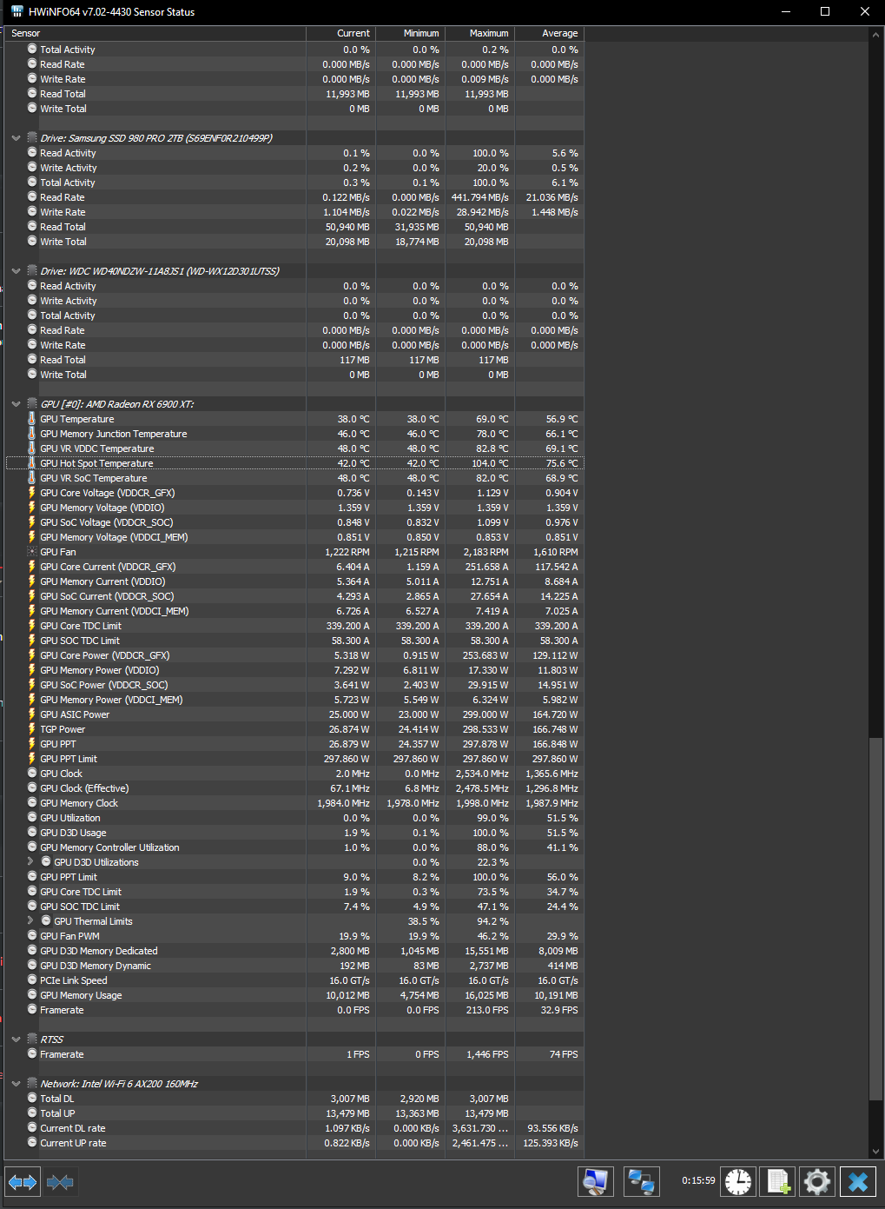Collapse the RTSS sensor group
This screenshot has height=1209, width=885.
[16, 1040]
